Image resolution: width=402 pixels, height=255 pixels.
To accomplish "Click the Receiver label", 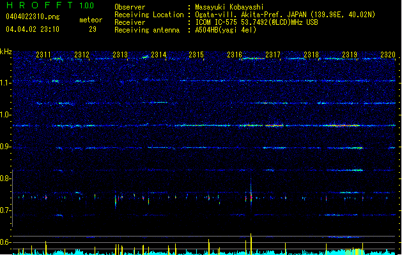I will click(130, 22).
